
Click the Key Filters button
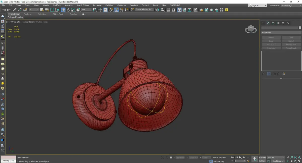[x=277, y=161]
